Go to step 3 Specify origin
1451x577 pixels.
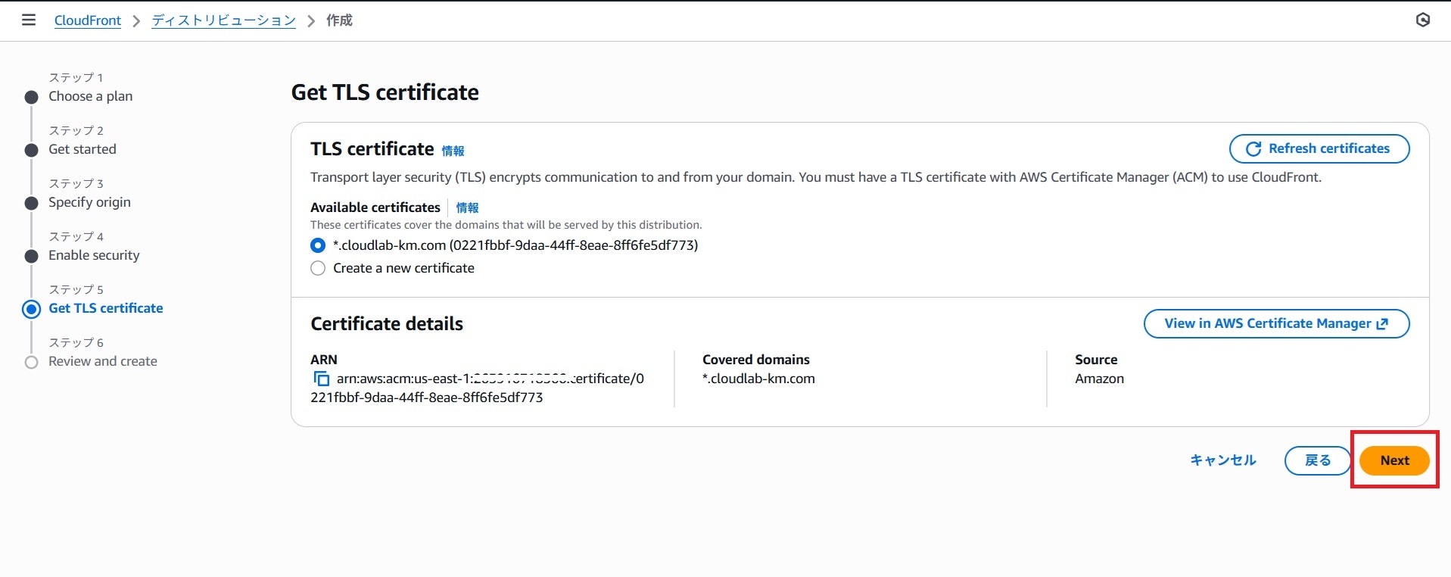89,202
